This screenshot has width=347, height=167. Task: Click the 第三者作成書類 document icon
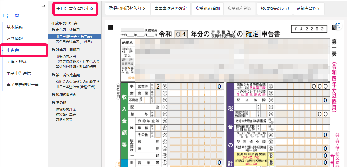53,75
